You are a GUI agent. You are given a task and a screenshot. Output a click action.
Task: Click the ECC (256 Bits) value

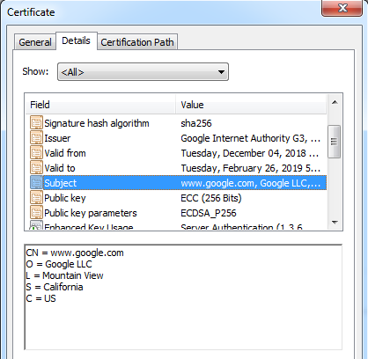coord(211,198)
